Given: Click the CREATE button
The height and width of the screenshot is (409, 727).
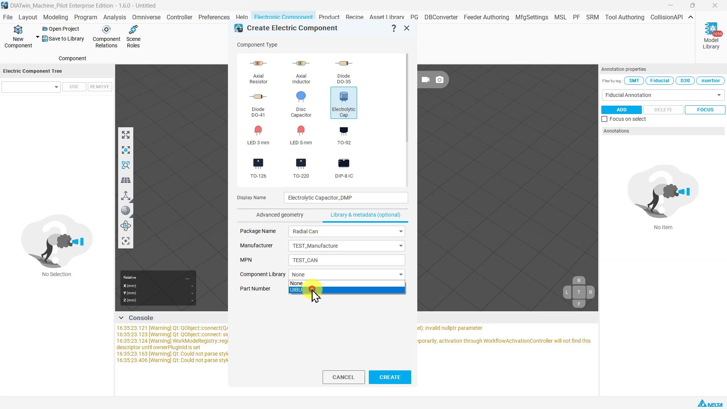Looking at the screenshot, I should 390,377.
